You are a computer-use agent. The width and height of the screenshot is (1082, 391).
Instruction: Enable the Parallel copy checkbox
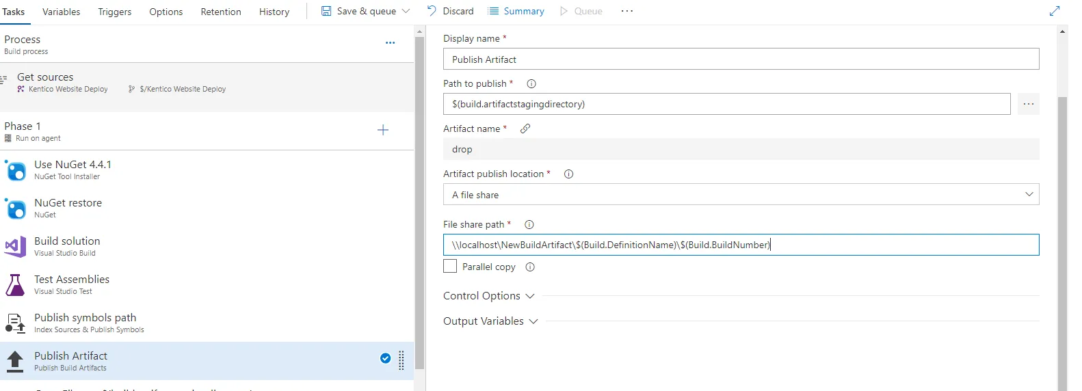450,267
